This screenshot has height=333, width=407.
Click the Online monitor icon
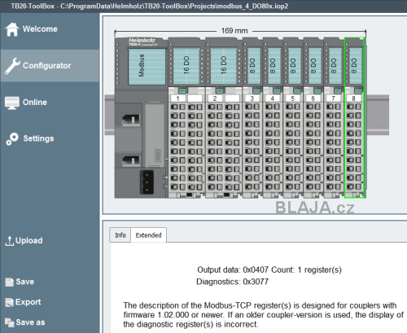click(12, 103)
